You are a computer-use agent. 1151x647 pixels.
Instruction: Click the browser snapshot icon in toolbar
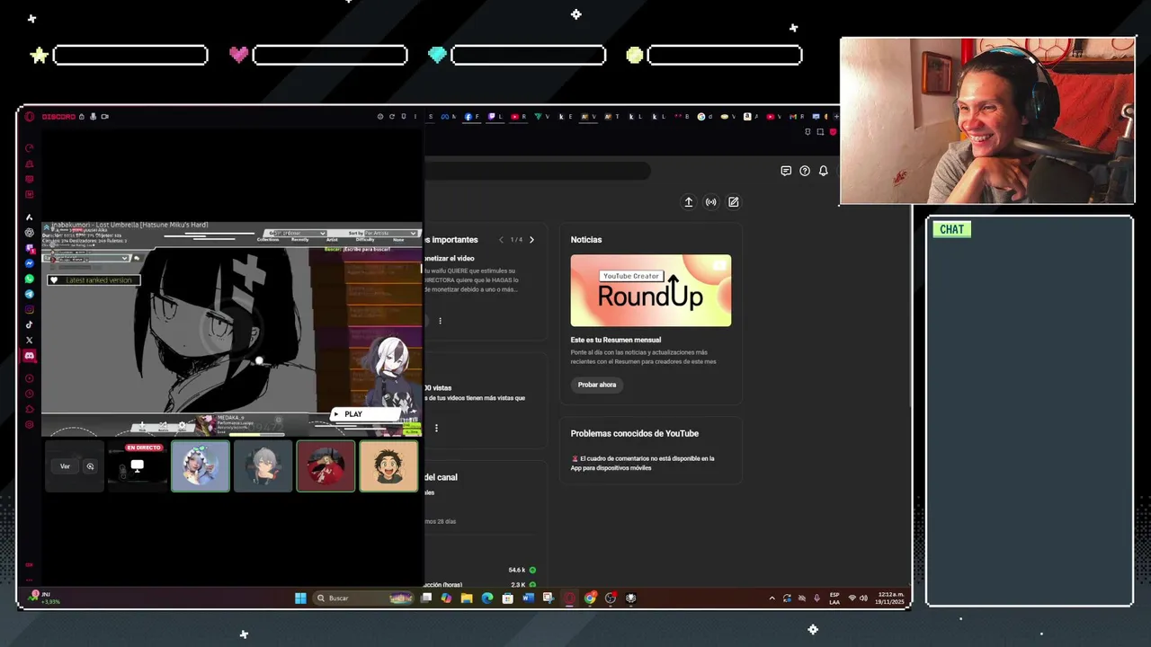coord(820,132)
